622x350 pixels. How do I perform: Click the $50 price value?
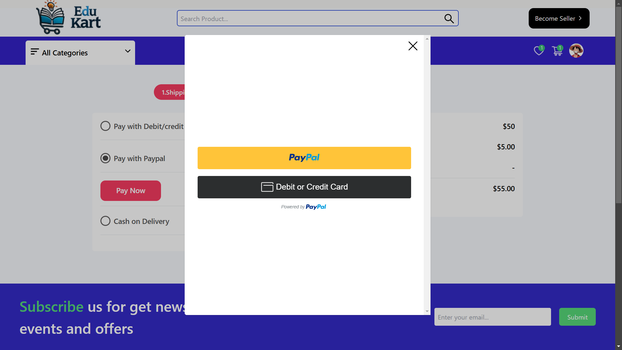pos(509,126)
